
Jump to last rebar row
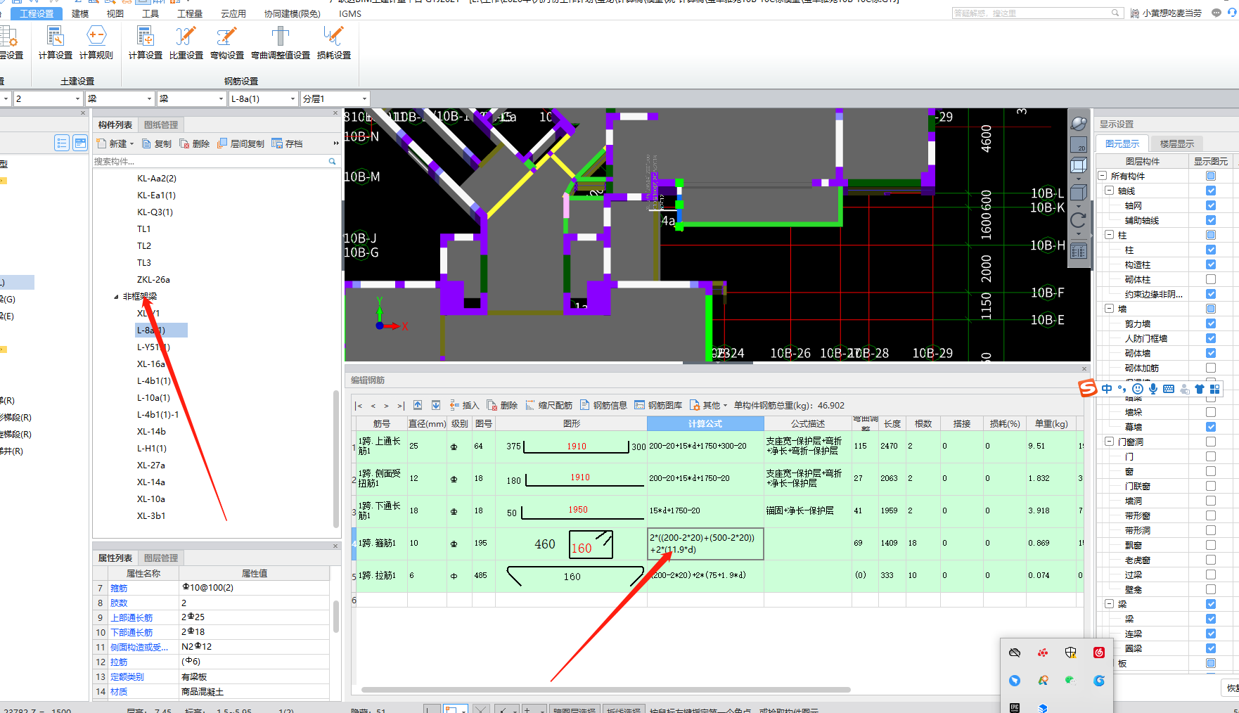400,406
